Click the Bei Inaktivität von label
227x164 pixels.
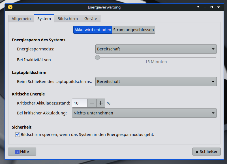34,60
